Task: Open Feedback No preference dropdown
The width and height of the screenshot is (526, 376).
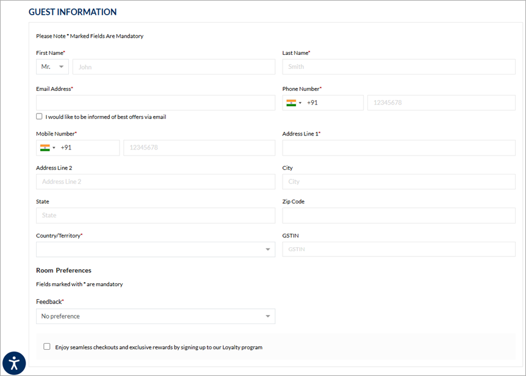Action: coord(156,316)
